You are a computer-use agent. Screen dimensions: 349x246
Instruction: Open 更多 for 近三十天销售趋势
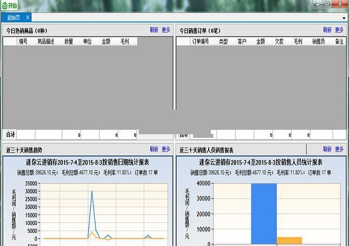pyautogui.click(x=166, y=149)
